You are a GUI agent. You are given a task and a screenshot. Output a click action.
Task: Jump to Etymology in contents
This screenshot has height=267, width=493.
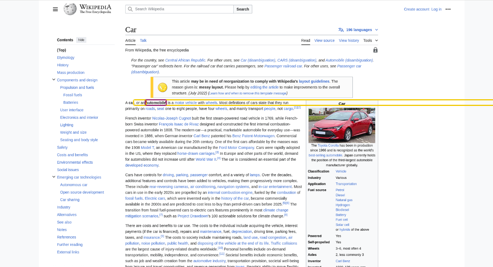pyautogui.click(x=65, y=57)
